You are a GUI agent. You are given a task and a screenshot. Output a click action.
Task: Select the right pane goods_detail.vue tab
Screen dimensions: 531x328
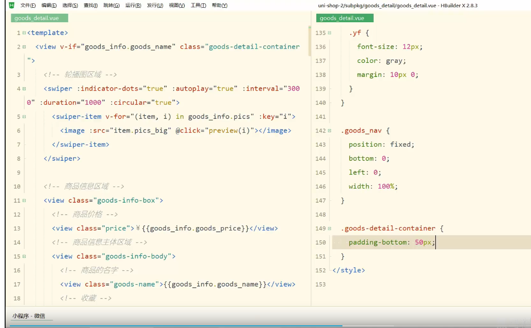click(x=345, y=18)
